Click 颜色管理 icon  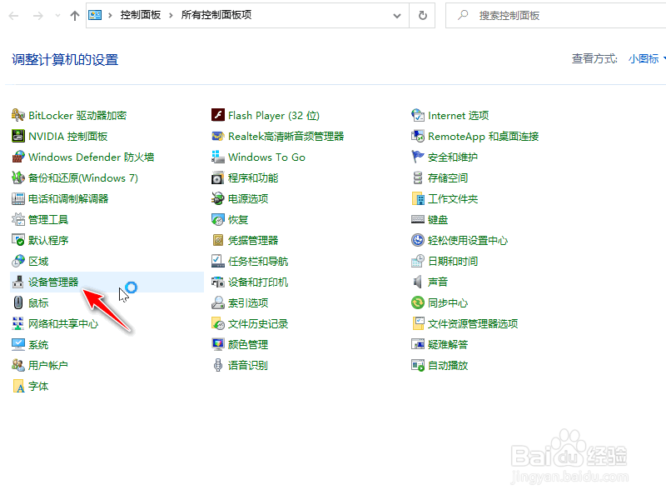218,344
